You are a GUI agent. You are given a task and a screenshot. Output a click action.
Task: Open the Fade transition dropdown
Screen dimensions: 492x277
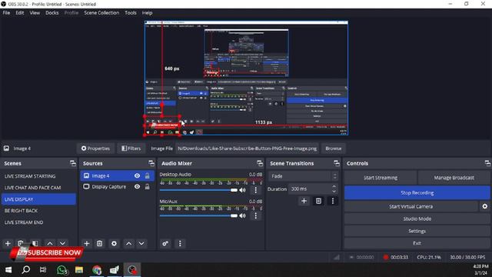coord(304,176)
